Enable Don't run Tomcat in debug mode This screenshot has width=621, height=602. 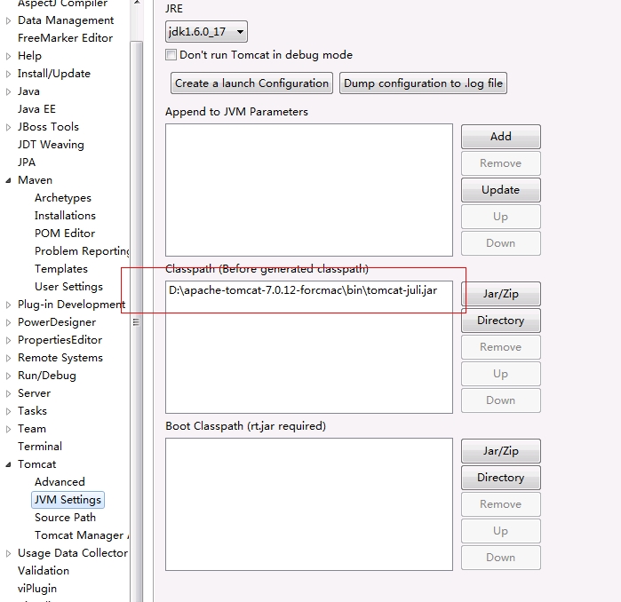[x=171, y=55]
